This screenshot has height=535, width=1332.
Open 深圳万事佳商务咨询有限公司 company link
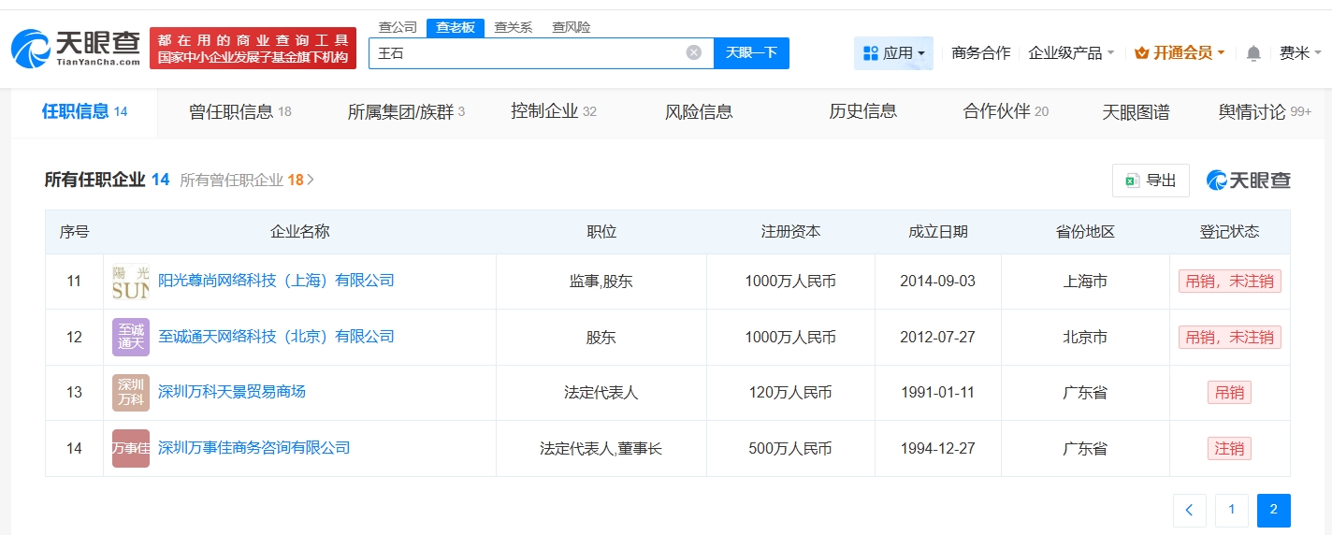click(253, 448)
